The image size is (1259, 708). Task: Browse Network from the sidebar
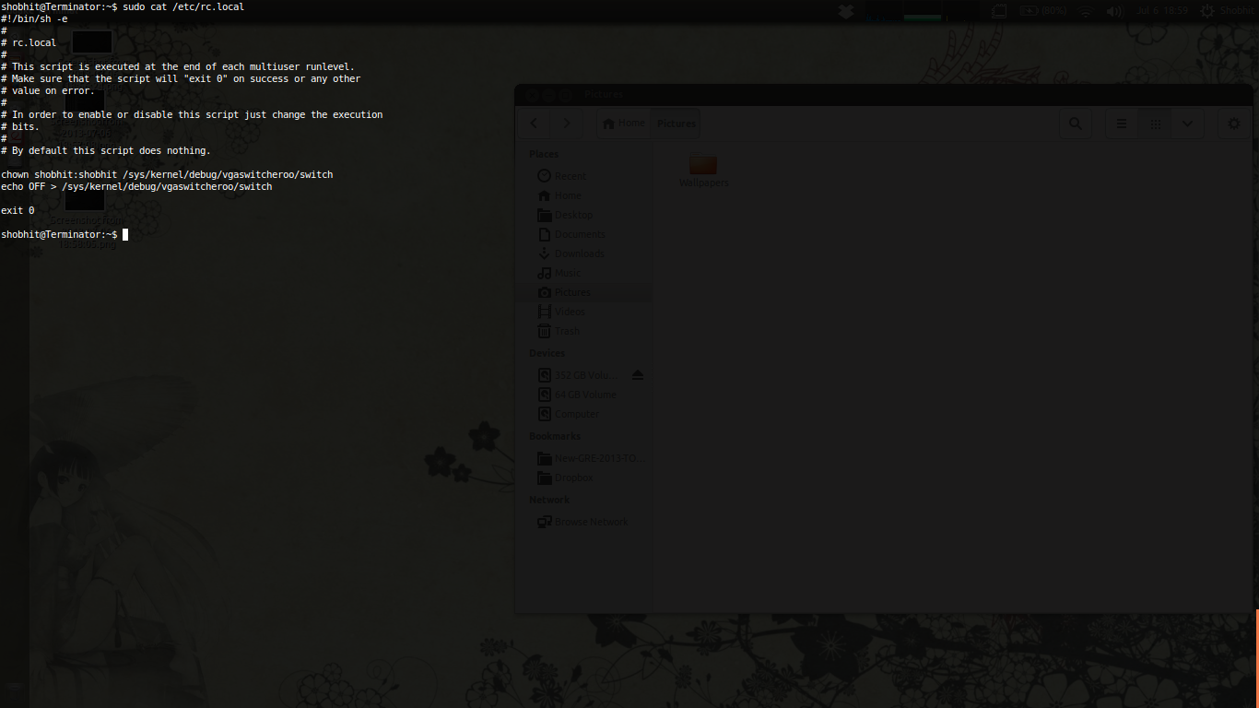pyautogui.click(x=590, y=521)
